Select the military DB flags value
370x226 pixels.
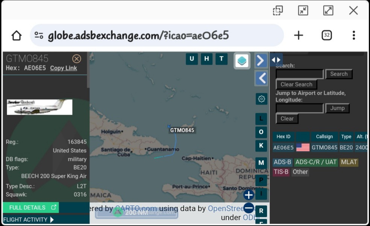point(77,159)
